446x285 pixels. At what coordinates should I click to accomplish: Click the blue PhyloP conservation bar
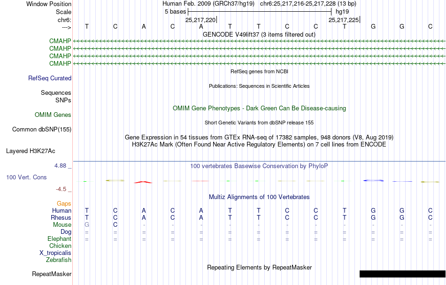click(x=374, y=181)
